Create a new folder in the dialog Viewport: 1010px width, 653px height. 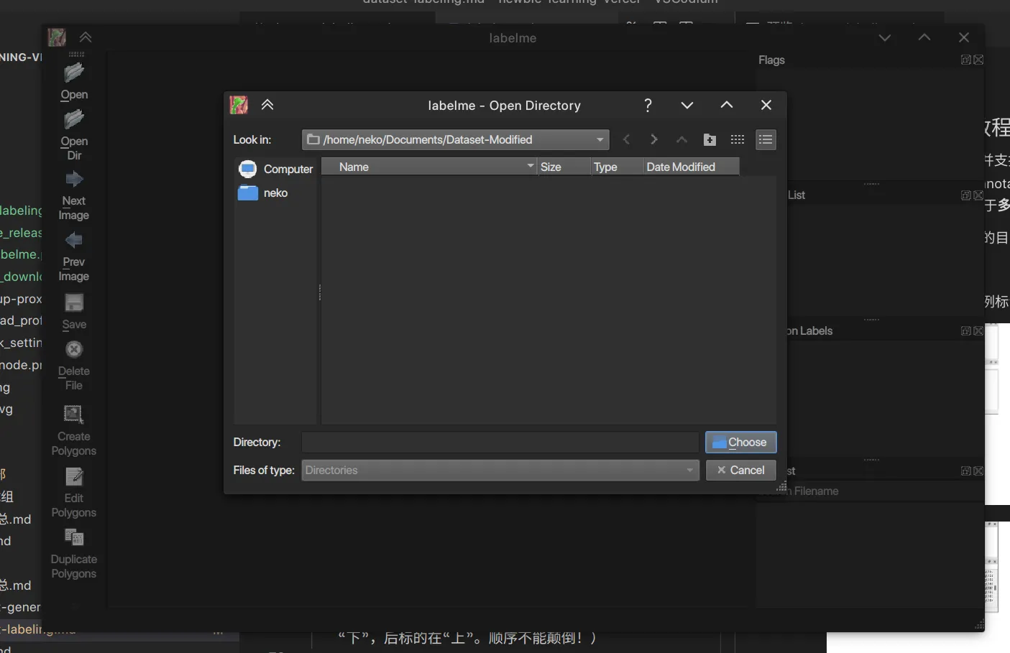710,140
